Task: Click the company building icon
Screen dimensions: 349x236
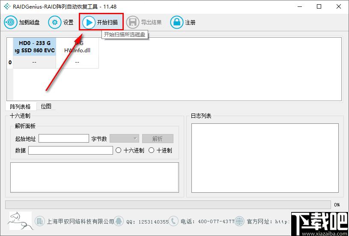Action: [x=40, y=221]
